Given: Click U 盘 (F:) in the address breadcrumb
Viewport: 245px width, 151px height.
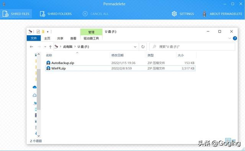Looking at the screenshot, I should tap(83, 47).
